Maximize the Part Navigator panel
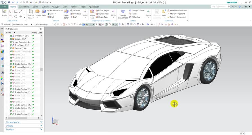Screen dimensions: 252x135 (41, 29)
